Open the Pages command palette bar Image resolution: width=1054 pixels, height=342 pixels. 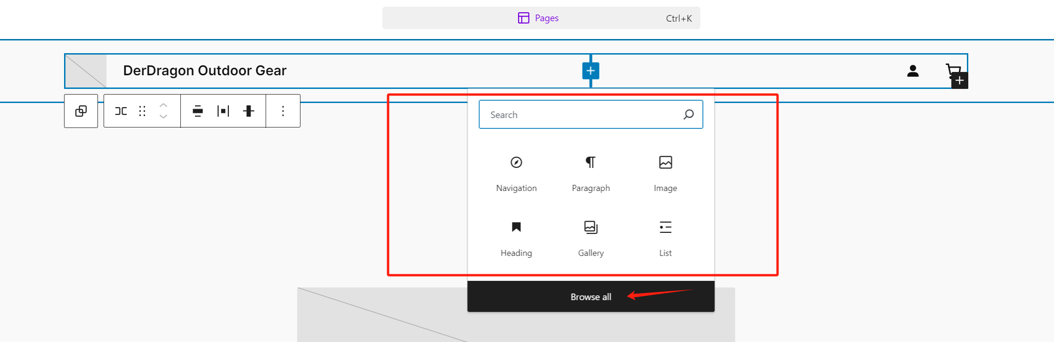click(541, 18)
